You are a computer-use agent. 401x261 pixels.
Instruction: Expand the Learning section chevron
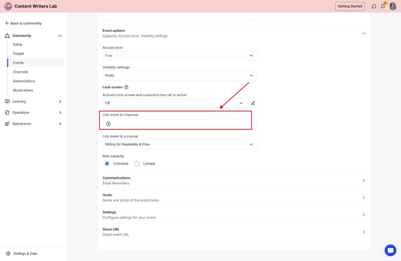tap(60, 102)
